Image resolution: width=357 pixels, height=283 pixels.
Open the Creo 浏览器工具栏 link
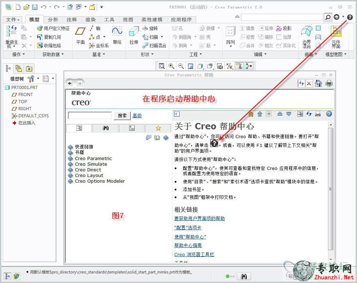tap(194, 255)
